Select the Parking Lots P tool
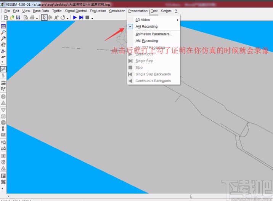The width and height of the screenshot is (273, 201). (x=3, y=175)
